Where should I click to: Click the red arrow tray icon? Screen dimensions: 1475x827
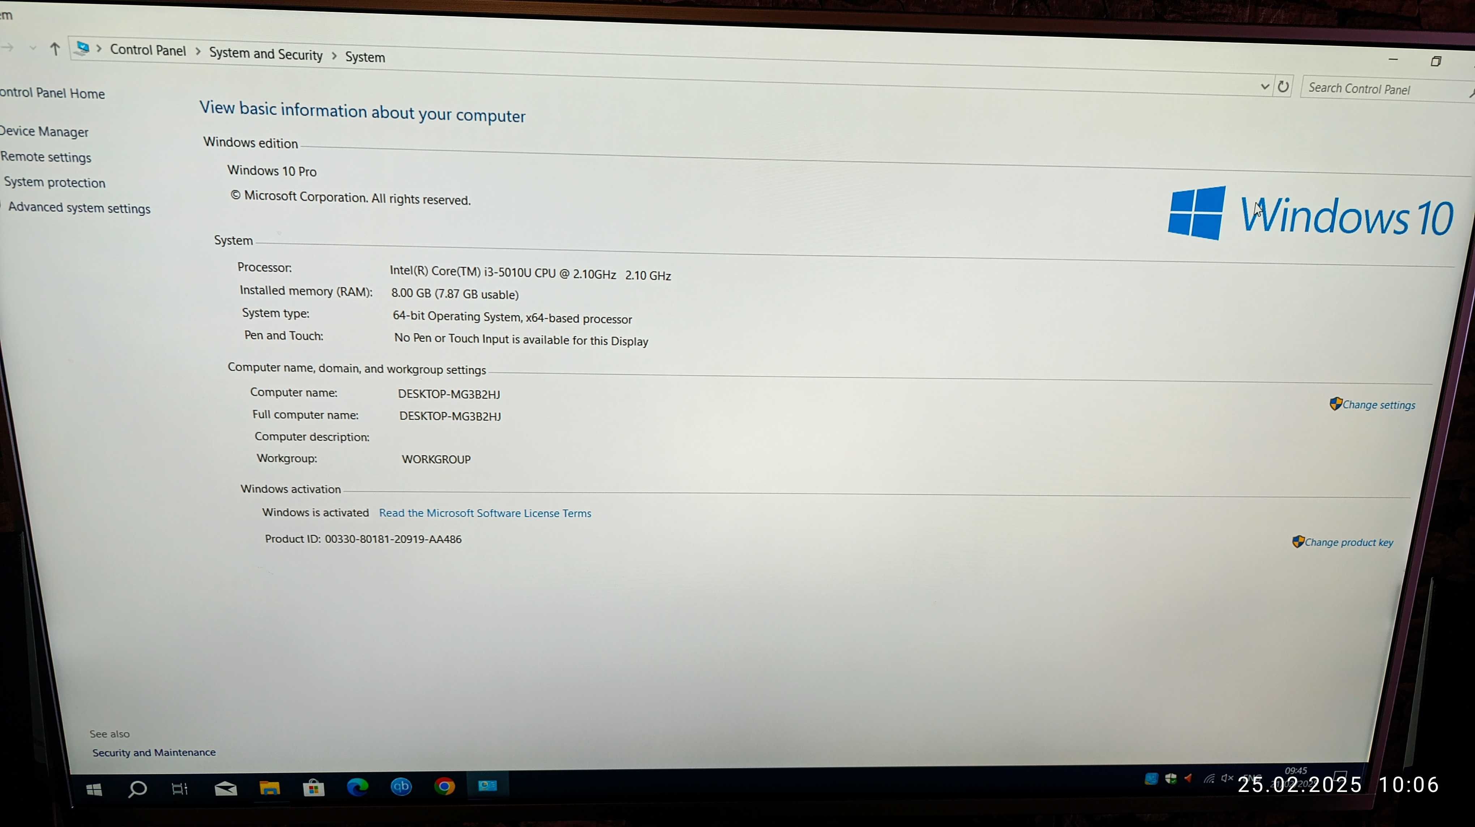coord(1189,778)
